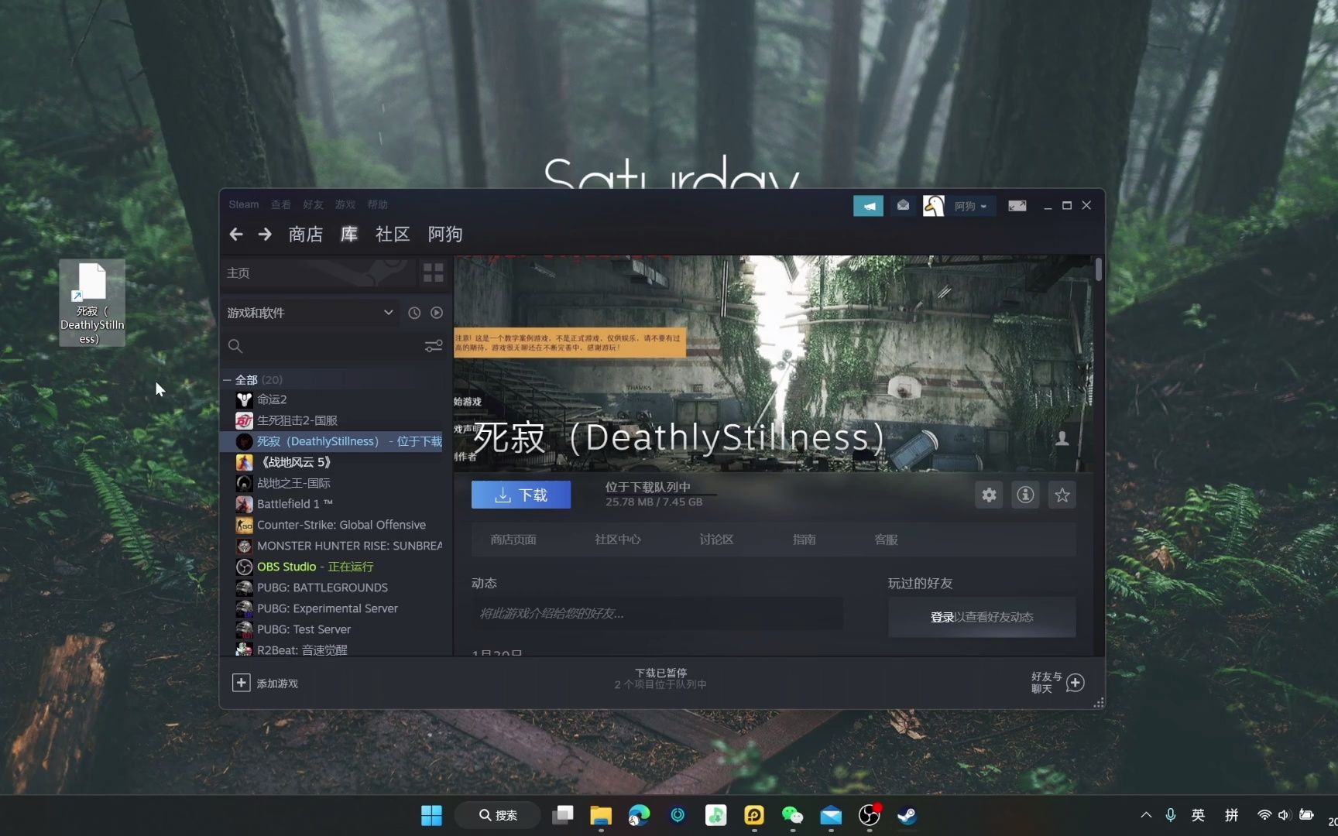Collapse the 全部 (20) game list
The height and width of the screenshot is (836, 1338).
(x=227, y=380)
